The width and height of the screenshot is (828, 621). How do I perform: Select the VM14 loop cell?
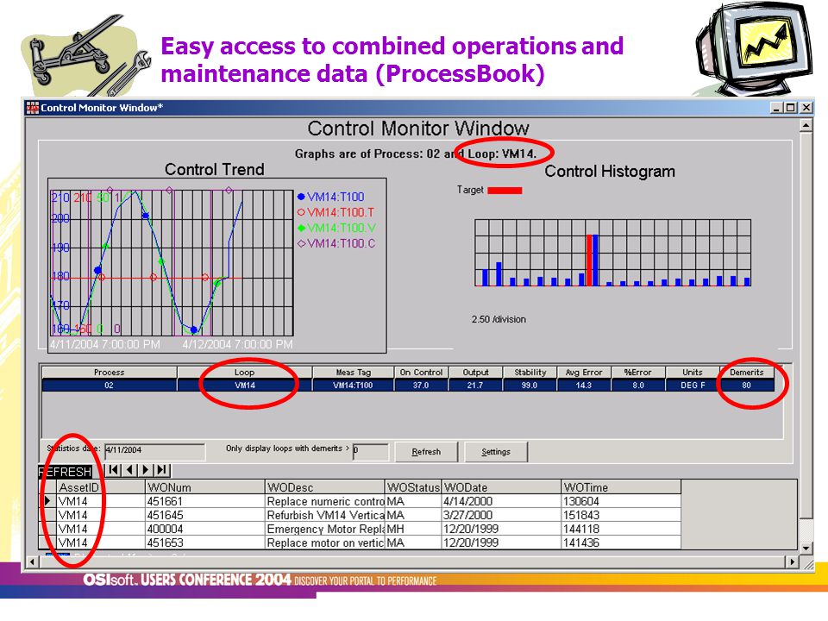[244, 386]
